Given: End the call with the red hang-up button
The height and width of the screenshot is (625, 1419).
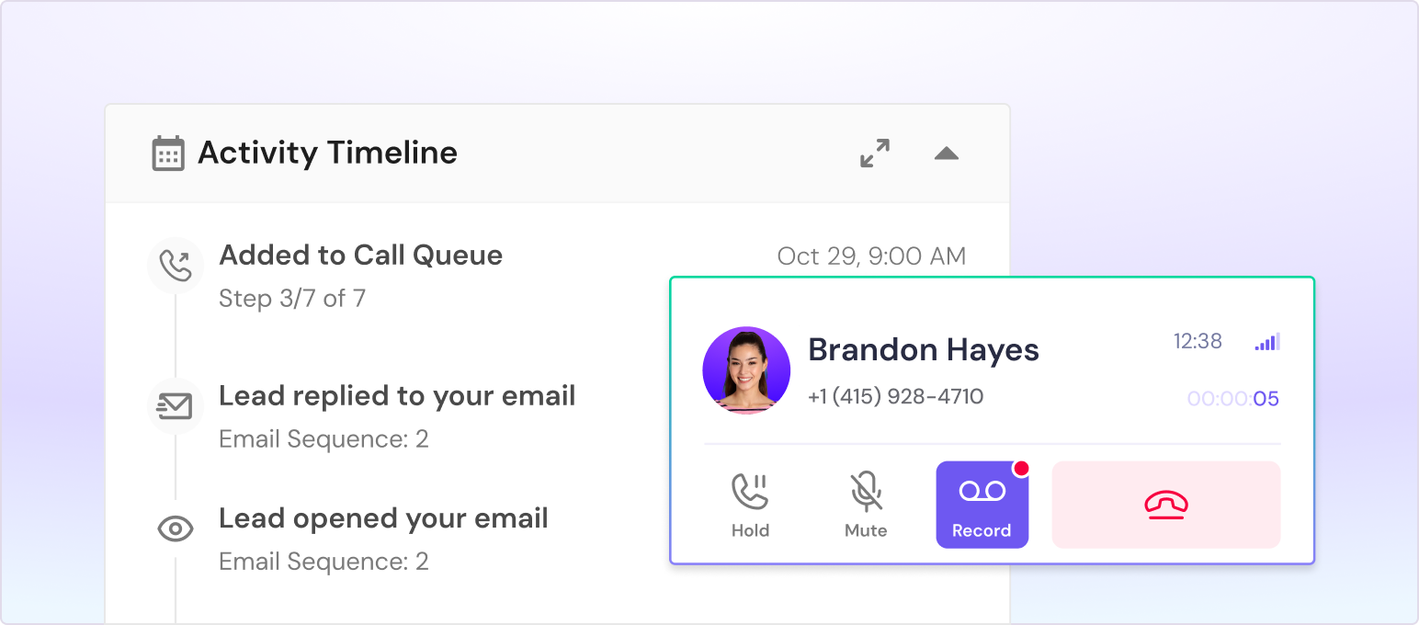Looking at the screenshot, I should [x=1166, y=505].
